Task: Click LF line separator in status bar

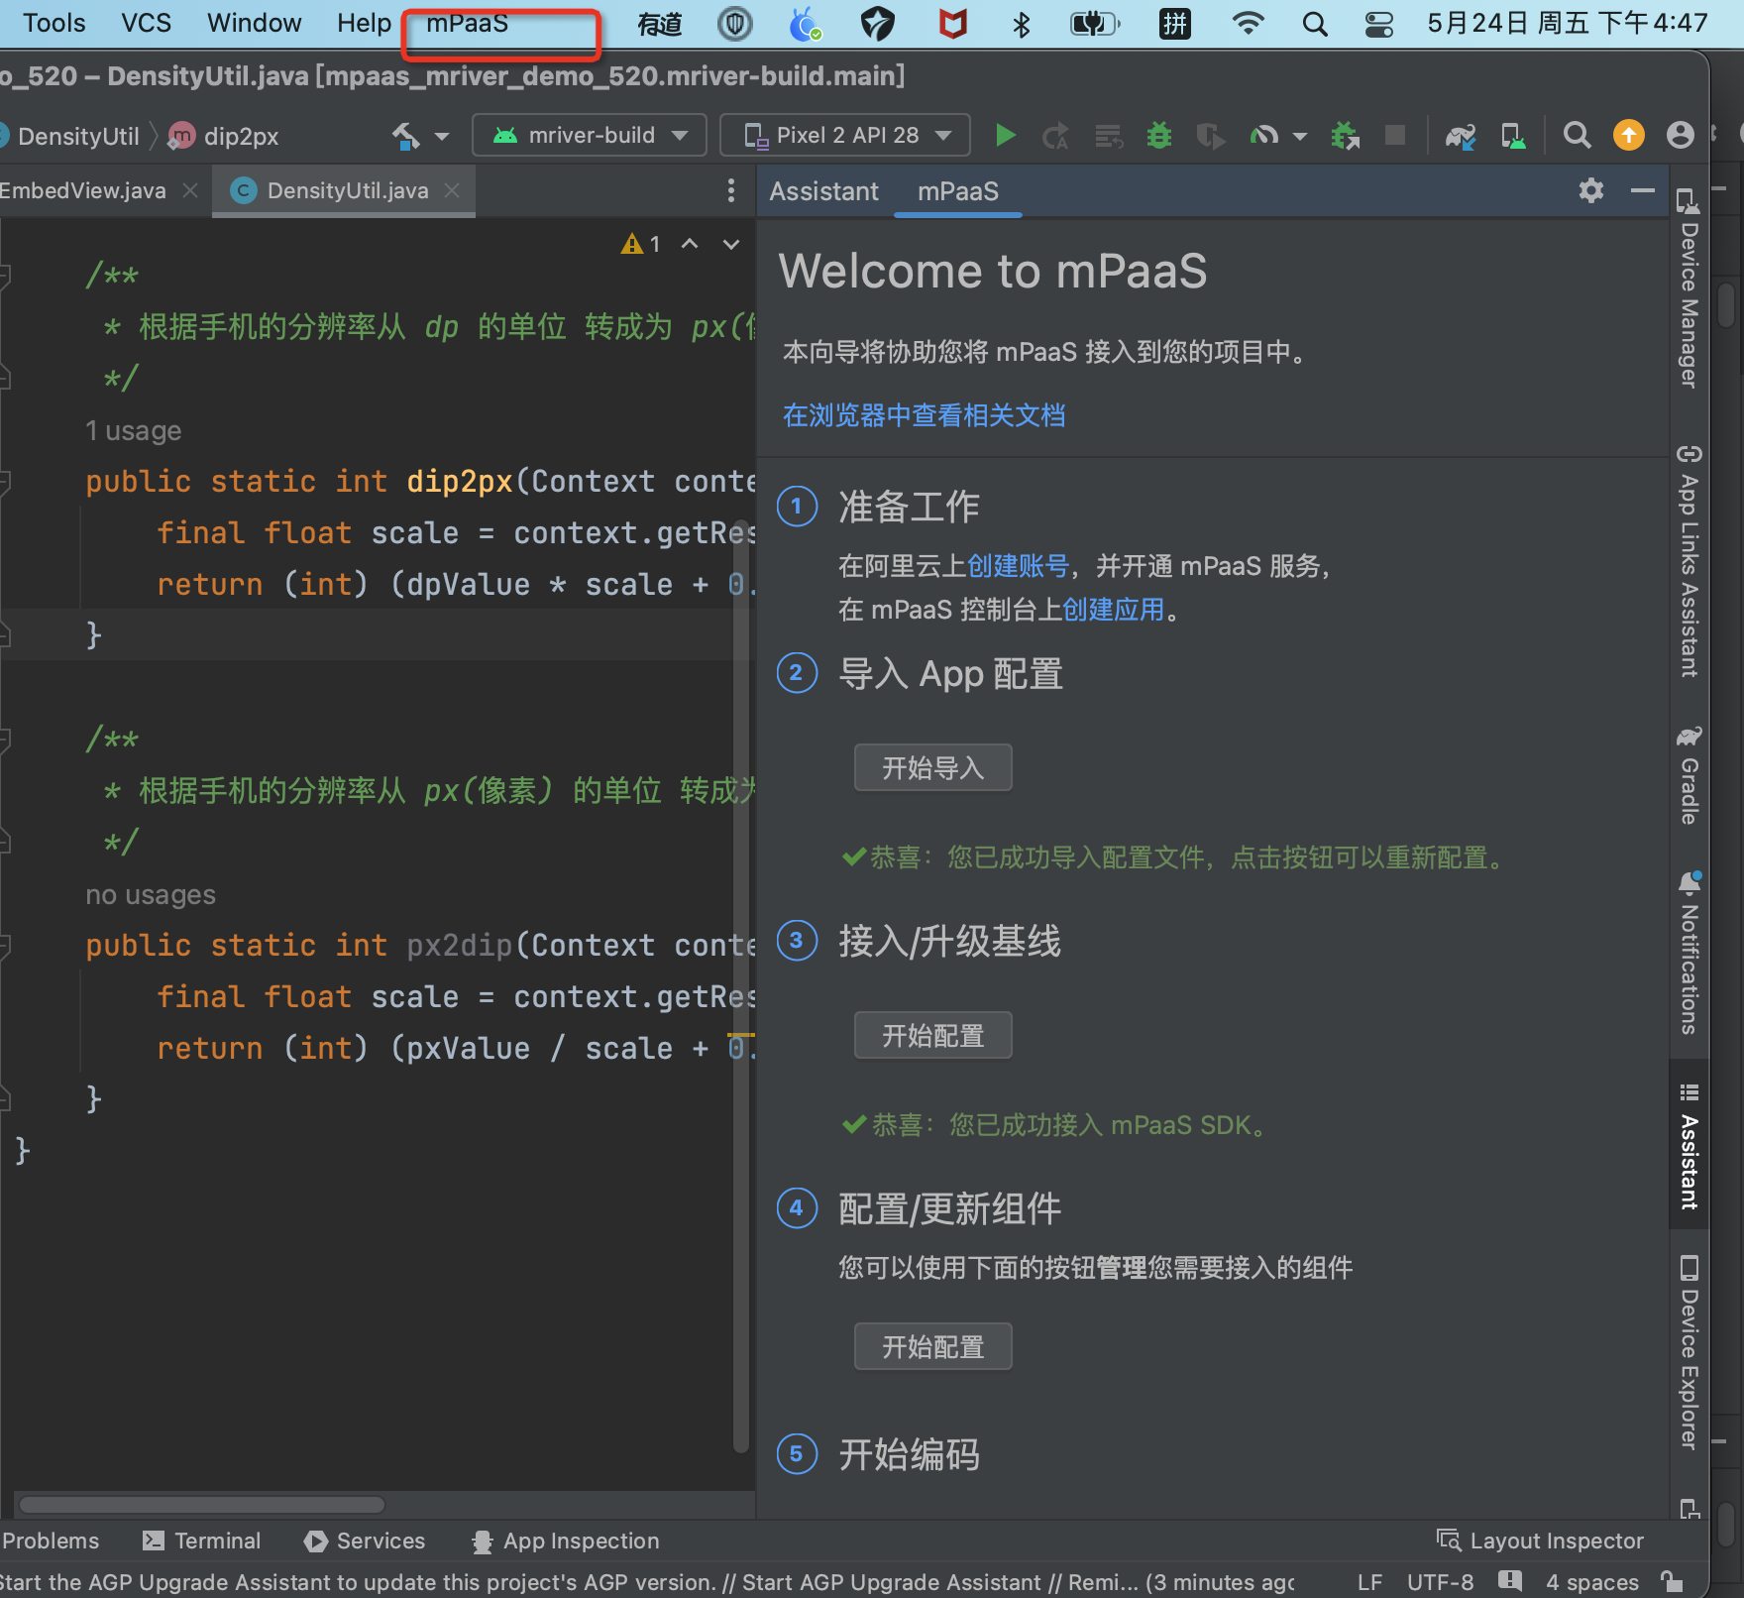Action: pos(1369,1582)
